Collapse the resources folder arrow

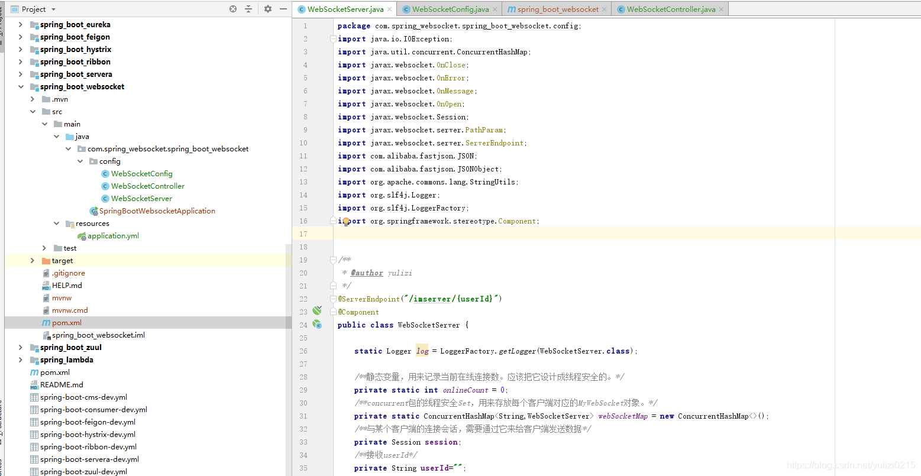56,223
